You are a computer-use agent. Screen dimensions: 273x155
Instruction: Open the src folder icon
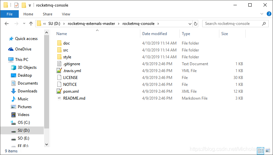click(x=59, y=50)
